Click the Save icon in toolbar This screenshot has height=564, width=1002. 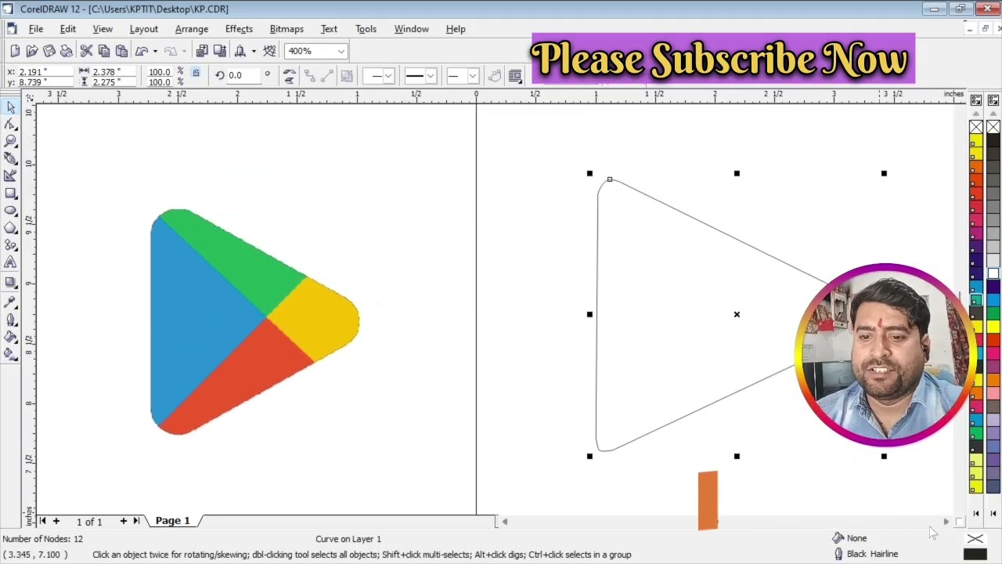49,51
